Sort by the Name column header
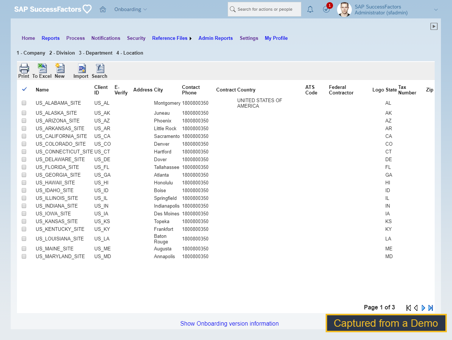This screenshot has width=452, height=340. pos(42,90)
